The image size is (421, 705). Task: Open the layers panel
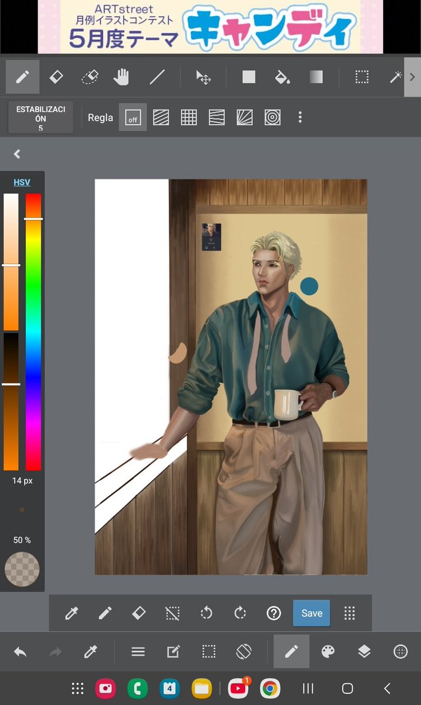pyautogui.click(x=365, y=651)
